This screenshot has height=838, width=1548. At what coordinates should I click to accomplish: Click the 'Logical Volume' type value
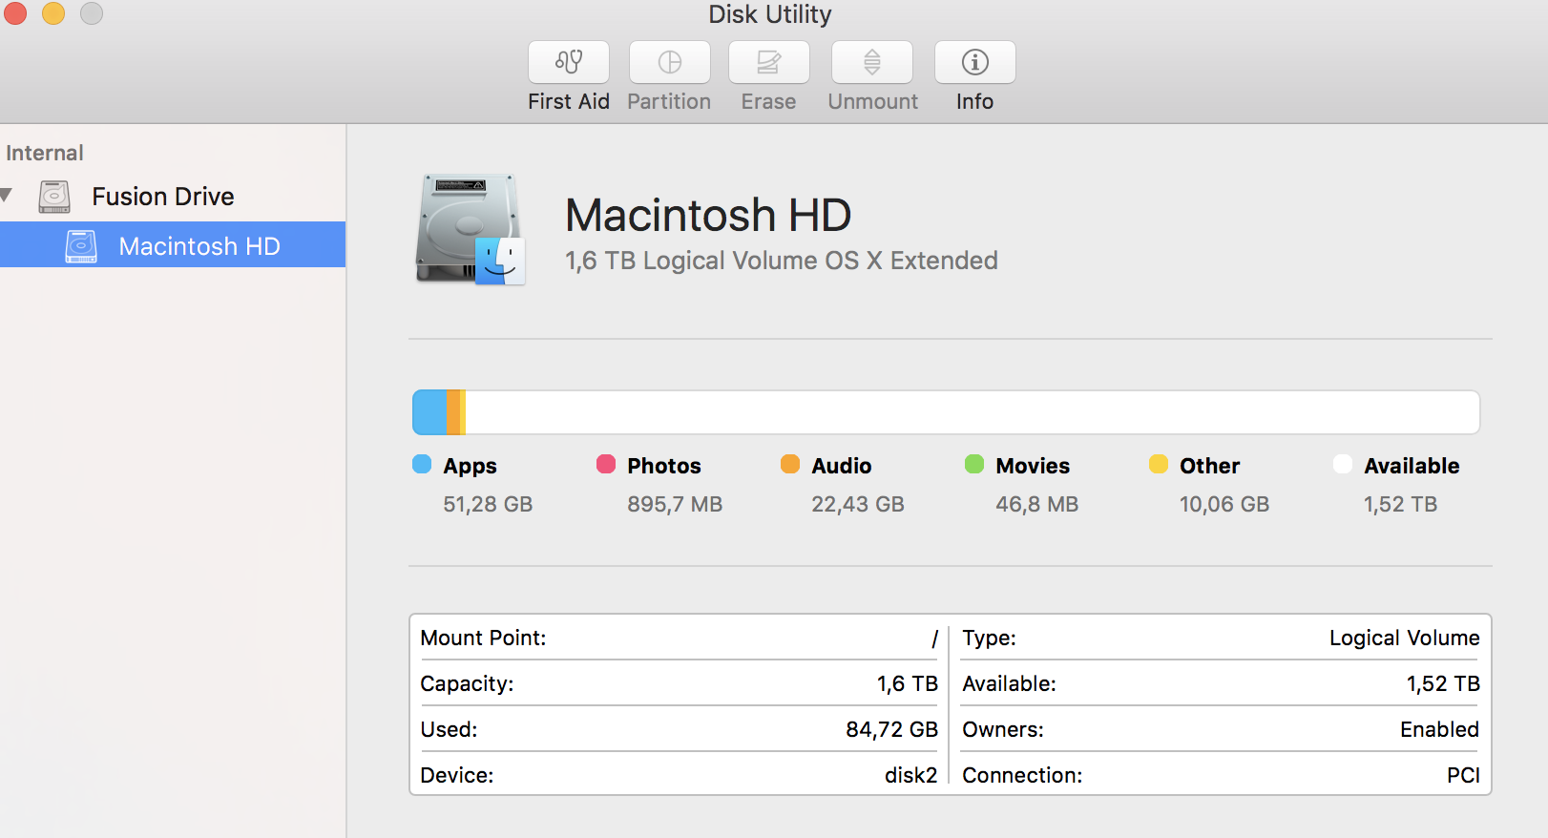(x=1405, y=638)
